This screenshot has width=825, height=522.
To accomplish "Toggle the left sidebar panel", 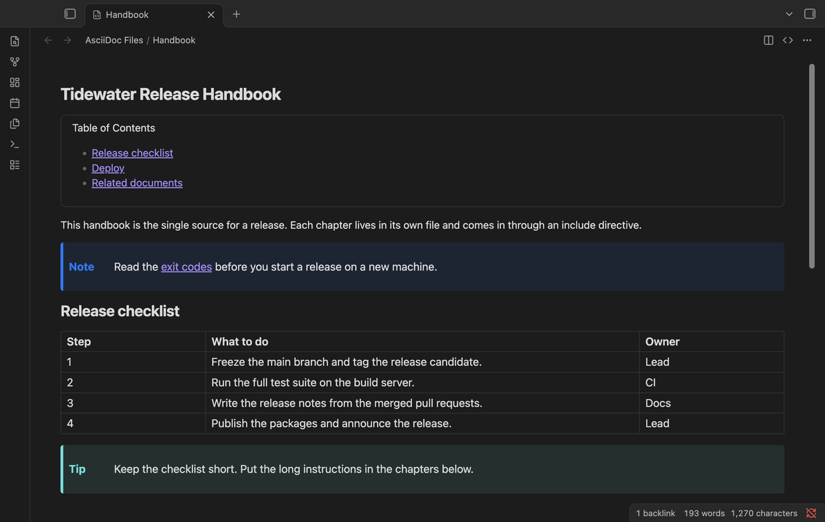I will coord(69,14).
